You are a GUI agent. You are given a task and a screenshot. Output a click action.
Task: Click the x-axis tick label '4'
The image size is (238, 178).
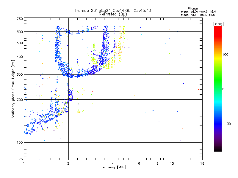(113, 163)
